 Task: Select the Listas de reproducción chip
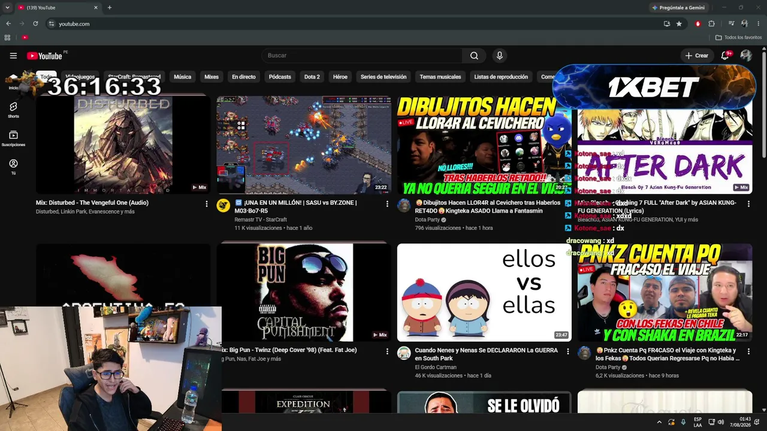501,77
